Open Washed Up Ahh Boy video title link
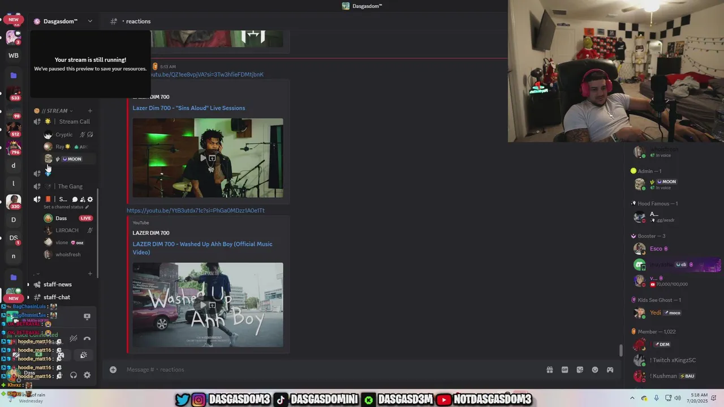Viewport: 724px width, 407px height. click(x=202, y=248)
